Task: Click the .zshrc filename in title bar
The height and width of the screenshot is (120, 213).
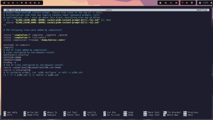Action: pyautogui.click(x=108, y=10)
